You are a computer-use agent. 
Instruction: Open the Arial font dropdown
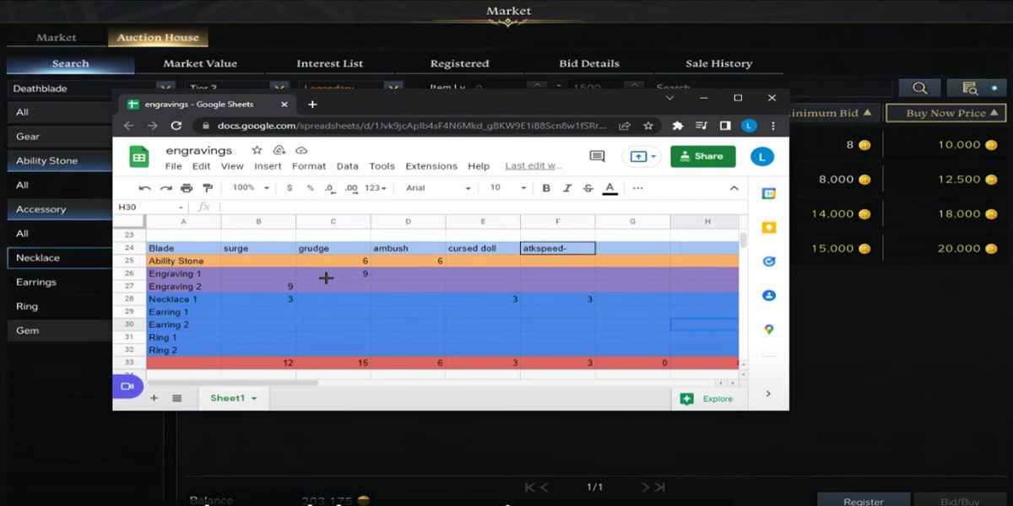click(437, 188)
